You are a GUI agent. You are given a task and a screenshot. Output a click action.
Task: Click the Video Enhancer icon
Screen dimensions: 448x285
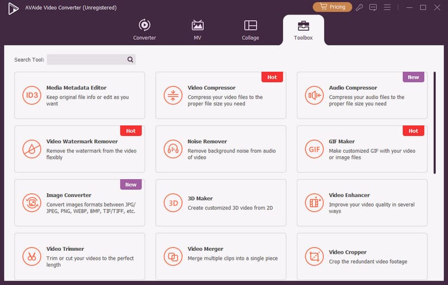coord(314,202)
